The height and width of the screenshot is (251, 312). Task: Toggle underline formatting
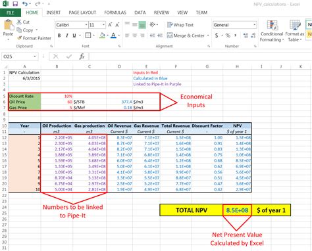pos(74,35)
